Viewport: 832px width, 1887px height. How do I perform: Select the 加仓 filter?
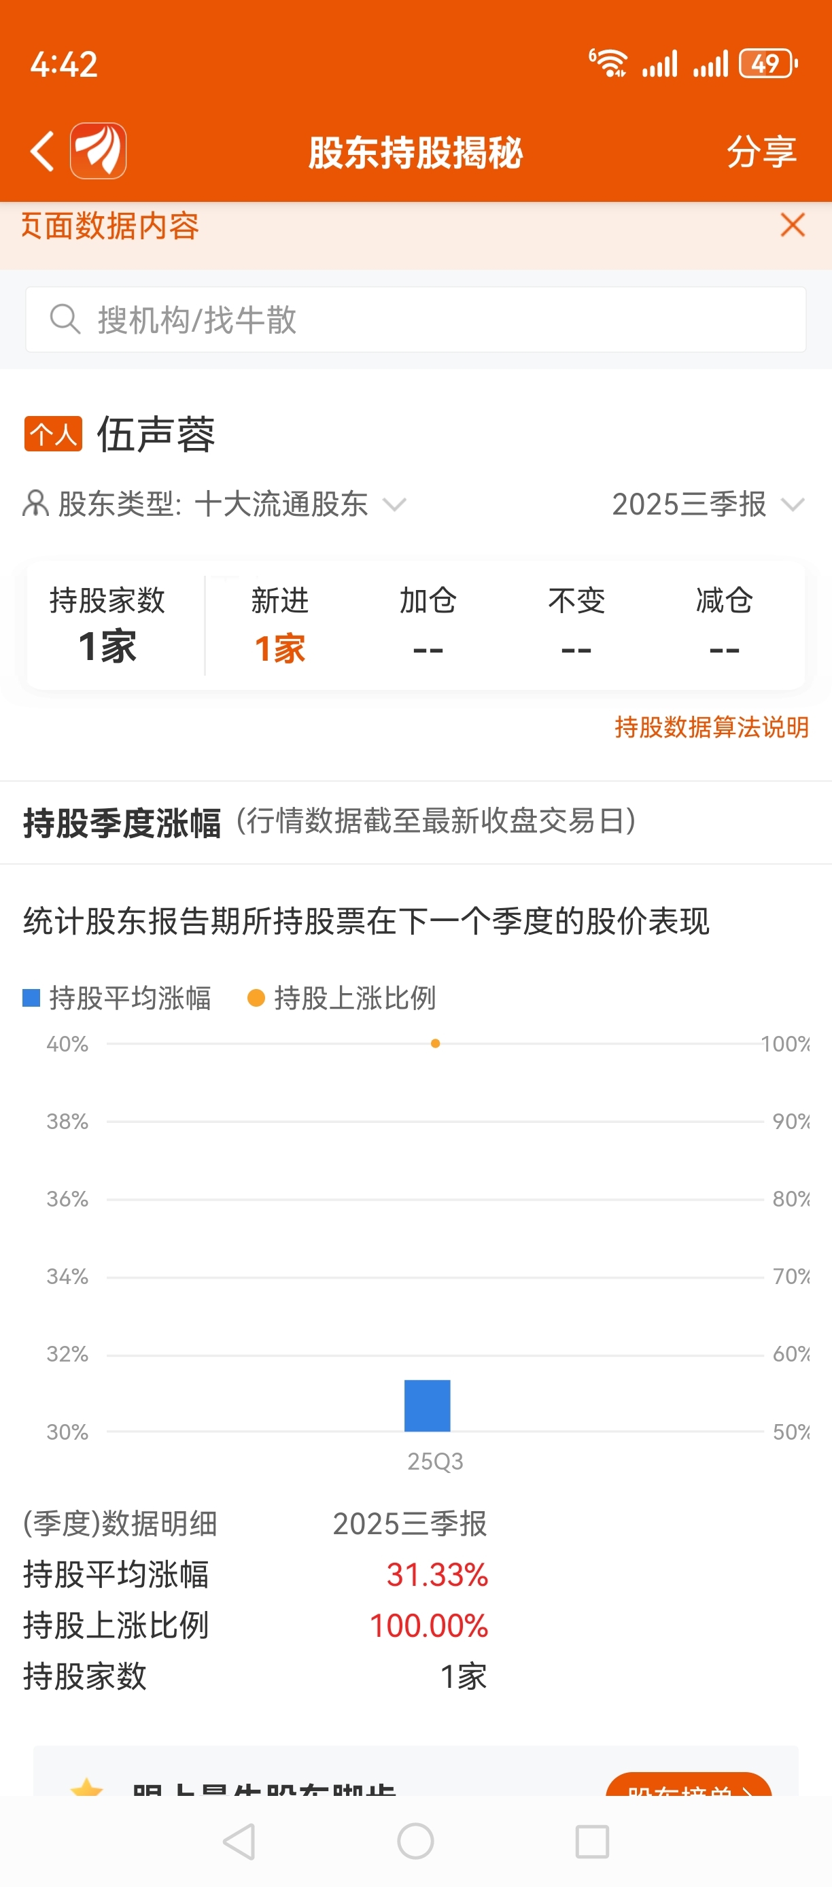(428, 625)
